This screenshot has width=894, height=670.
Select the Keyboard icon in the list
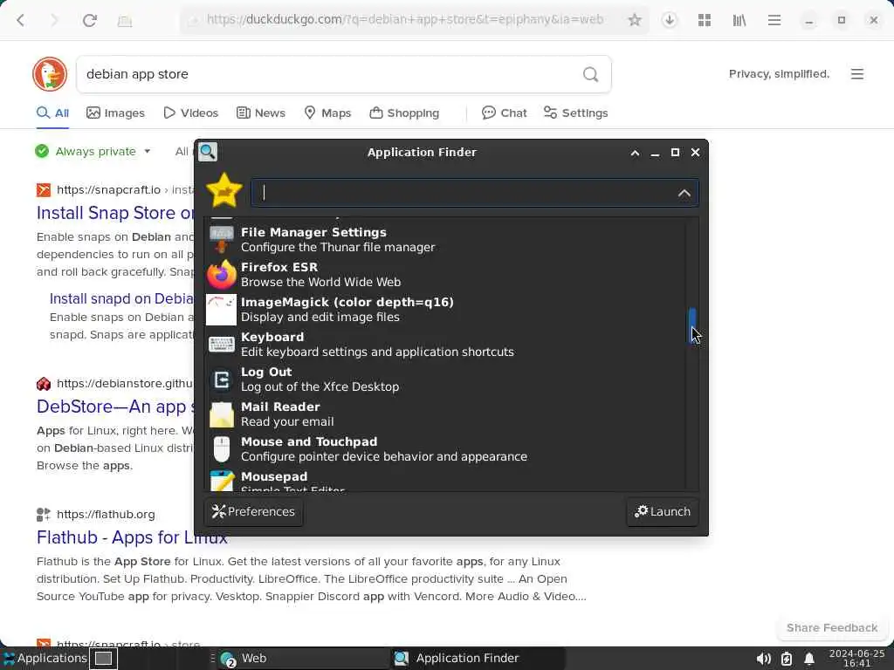(x=221, y=344)
